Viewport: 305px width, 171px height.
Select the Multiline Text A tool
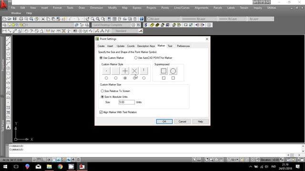pyautogui.click(x=8, y=127)
